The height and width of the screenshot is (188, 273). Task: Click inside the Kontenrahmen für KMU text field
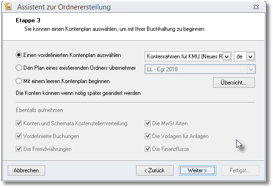click(x=184, y=56)
